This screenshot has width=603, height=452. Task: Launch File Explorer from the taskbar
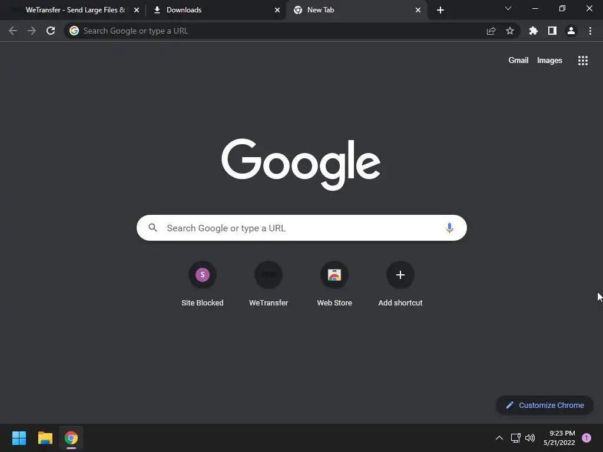(x=45, y=438)
